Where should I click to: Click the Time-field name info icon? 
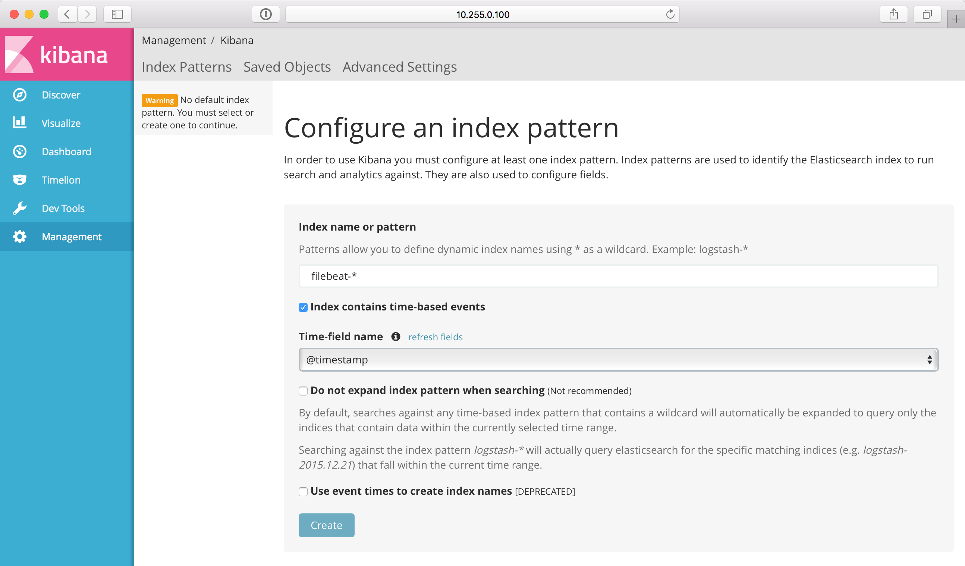(x=396, y=337)
